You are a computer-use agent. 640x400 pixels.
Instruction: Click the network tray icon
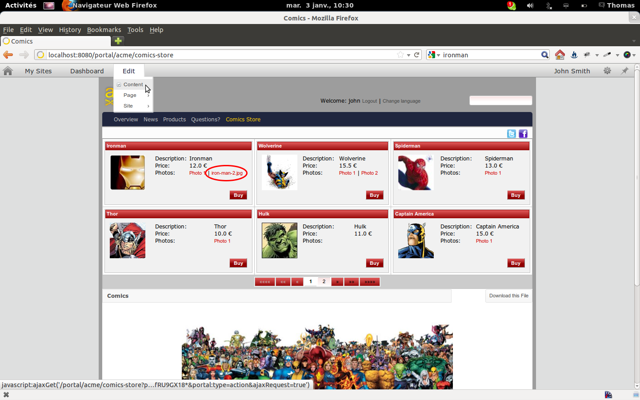point(566,5)
